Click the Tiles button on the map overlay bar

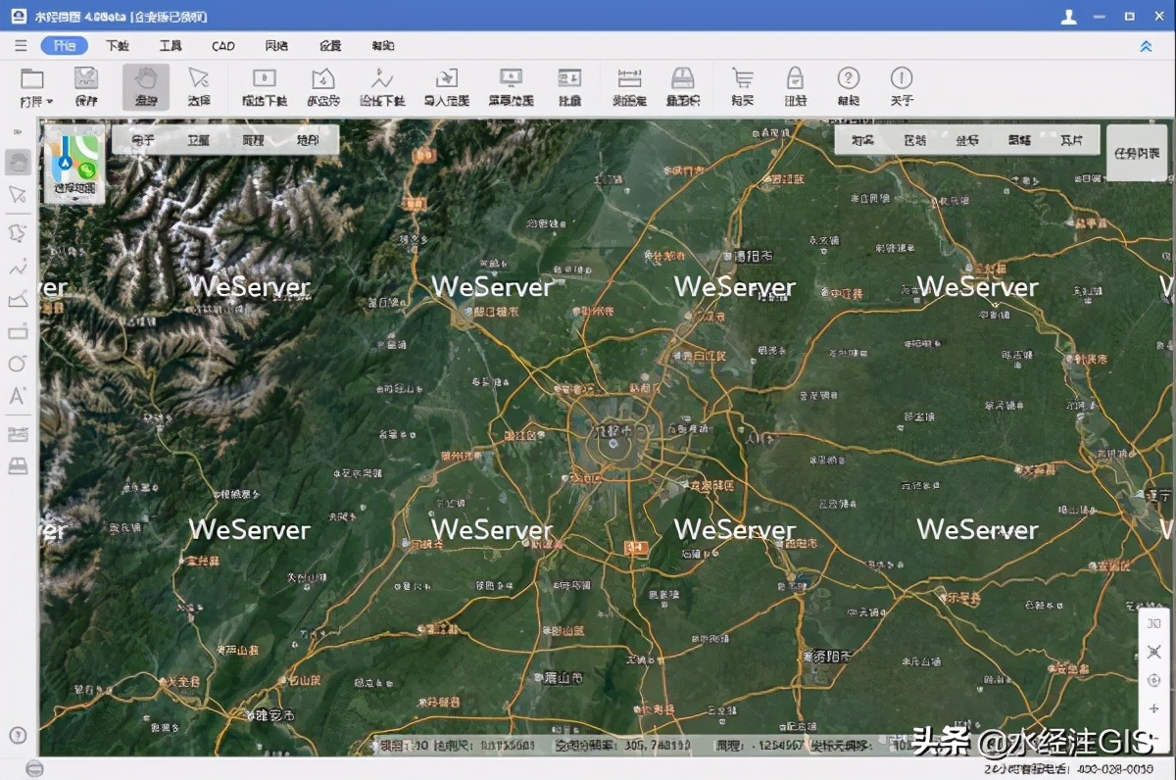pyautogui.click(x=1072, y=140)
